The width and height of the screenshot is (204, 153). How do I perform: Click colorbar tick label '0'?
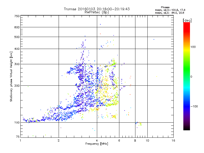191,77
